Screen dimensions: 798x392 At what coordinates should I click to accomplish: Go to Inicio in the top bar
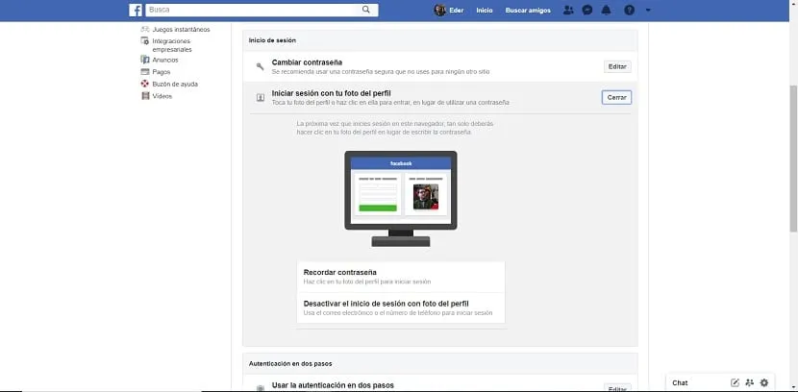(485, 10)
